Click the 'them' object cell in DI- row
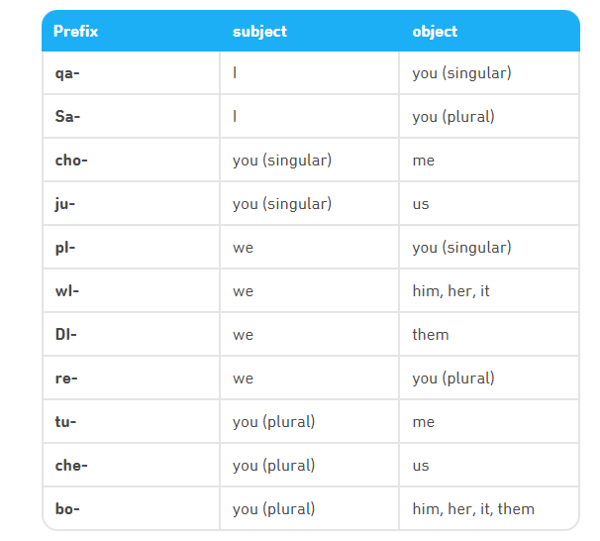This screenshot has width=600, height=541. tap(431, 335)
